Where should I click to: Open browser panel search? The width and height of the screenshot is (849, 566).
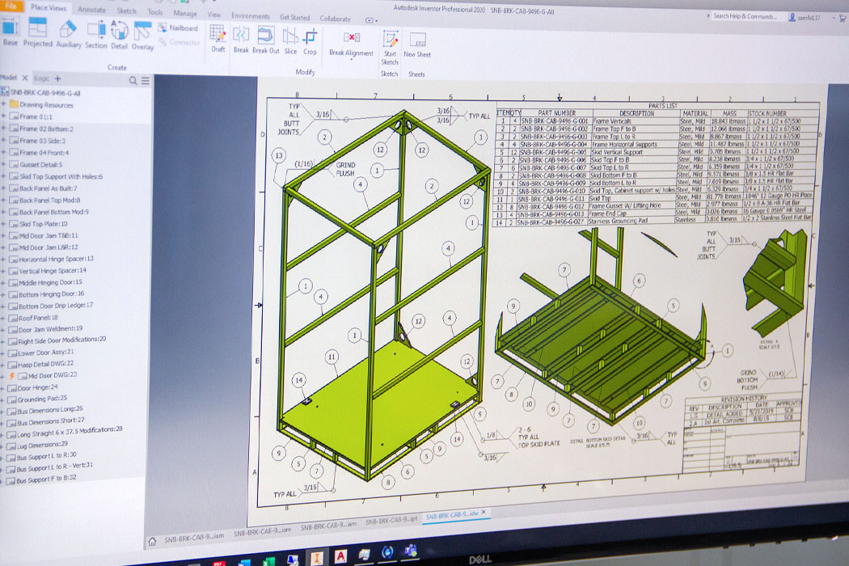(133, 80)
